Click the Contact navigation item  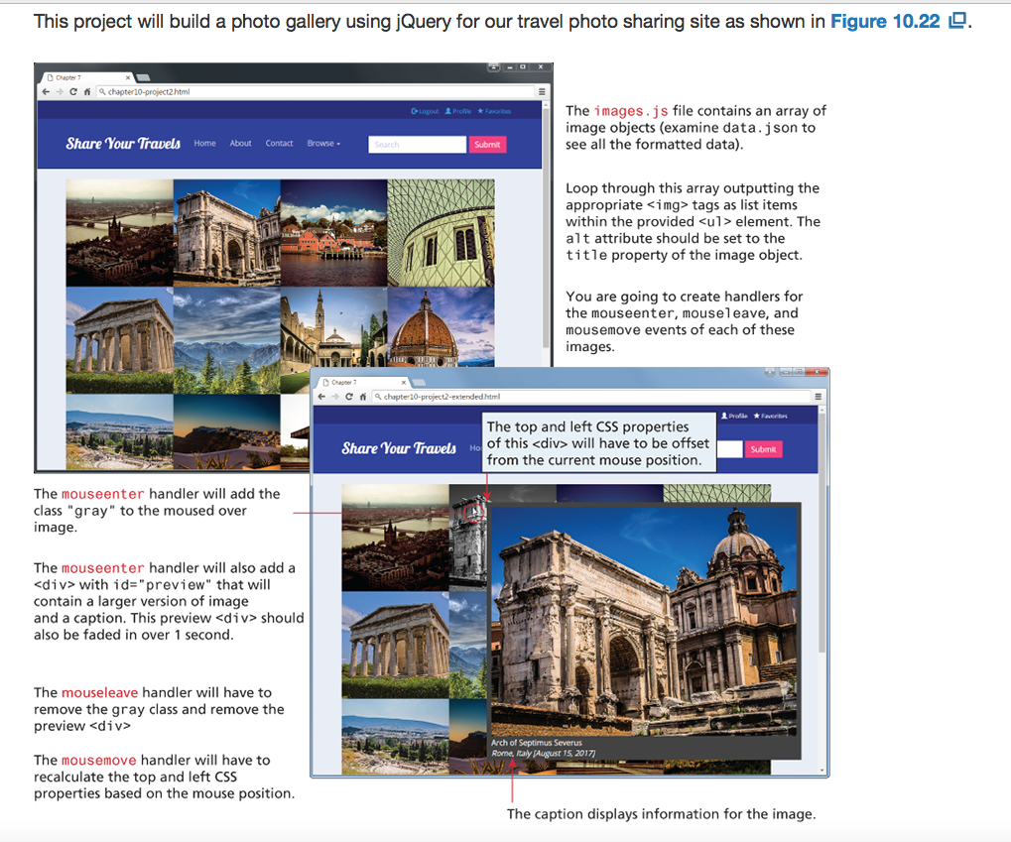[279, 141]
